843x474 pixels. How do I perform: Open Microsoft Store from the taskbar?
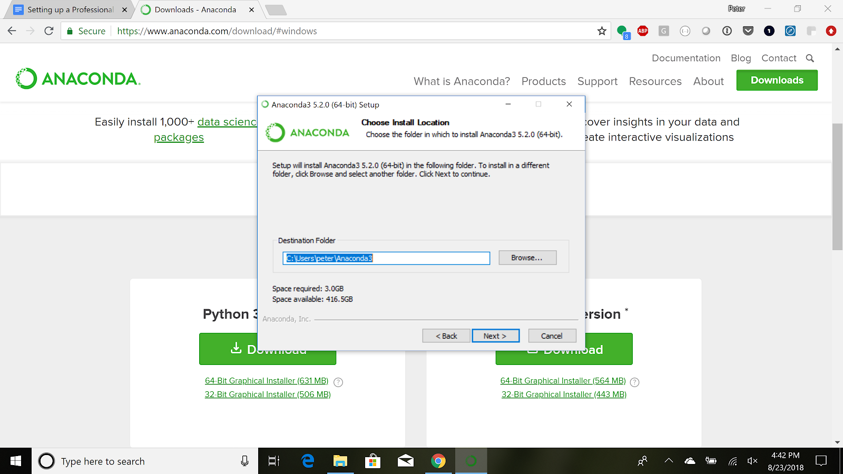tap(373, 461)
